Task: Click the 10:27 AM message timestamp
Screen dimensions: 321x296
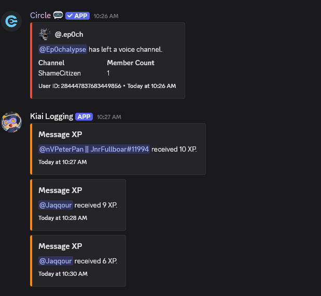Action: (109, 117)
